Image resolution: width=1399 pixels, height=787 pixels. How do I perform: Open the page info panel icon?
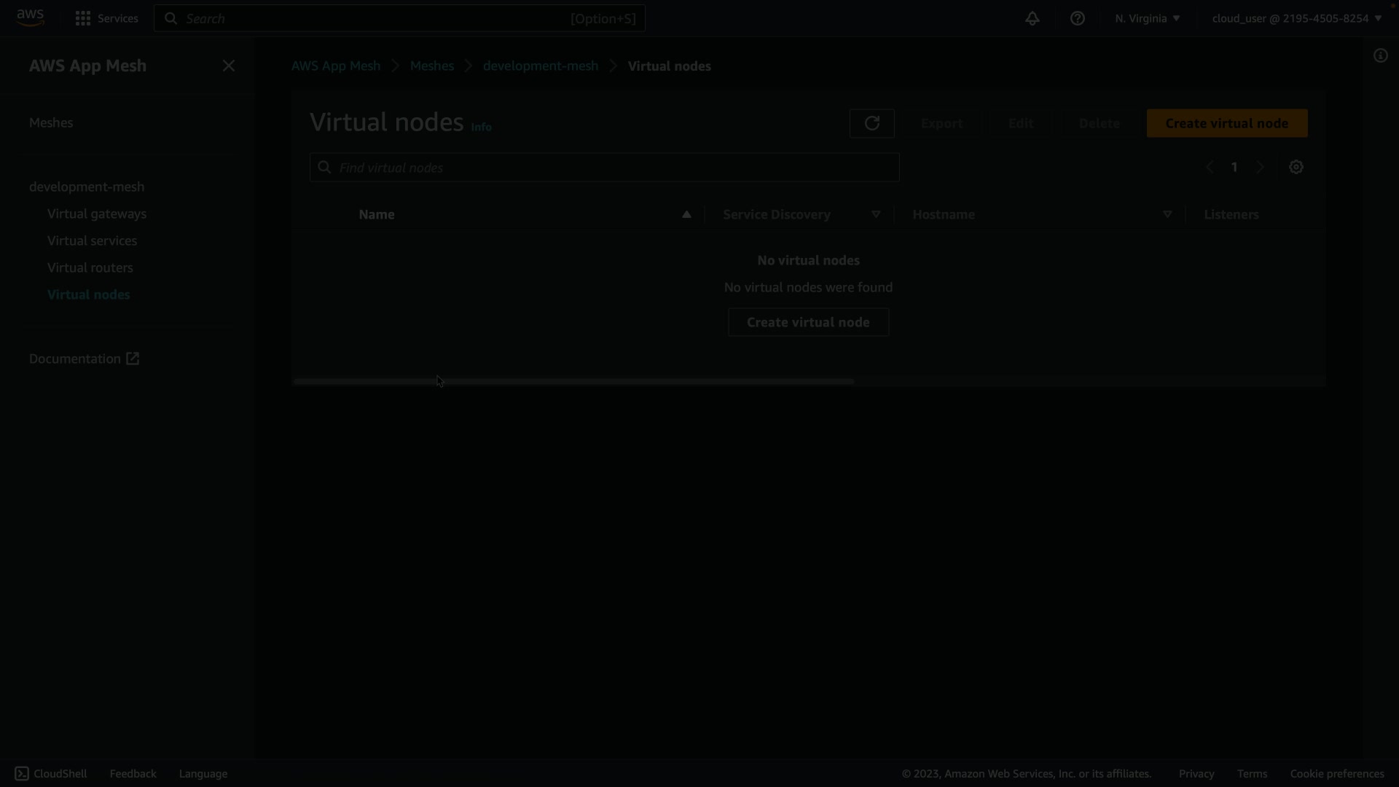[1380, 56]
